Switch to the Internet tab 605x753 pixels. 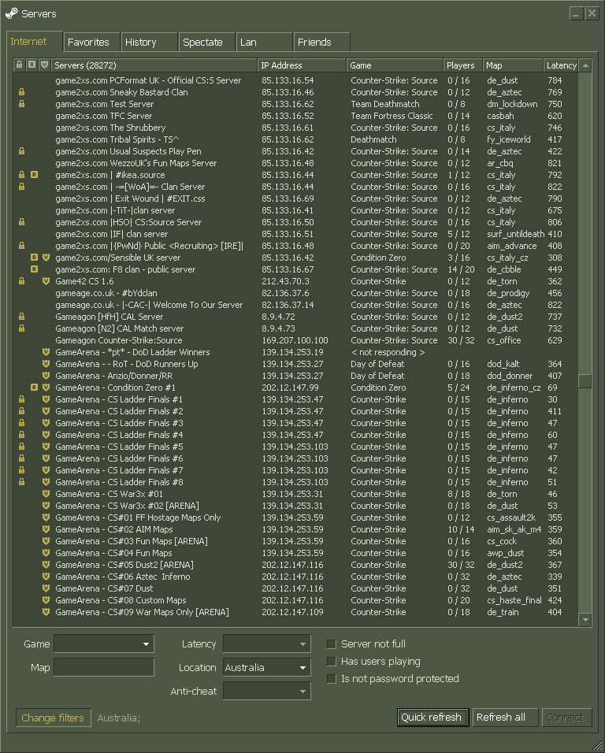pyautogui.click(x=34, y=41)
